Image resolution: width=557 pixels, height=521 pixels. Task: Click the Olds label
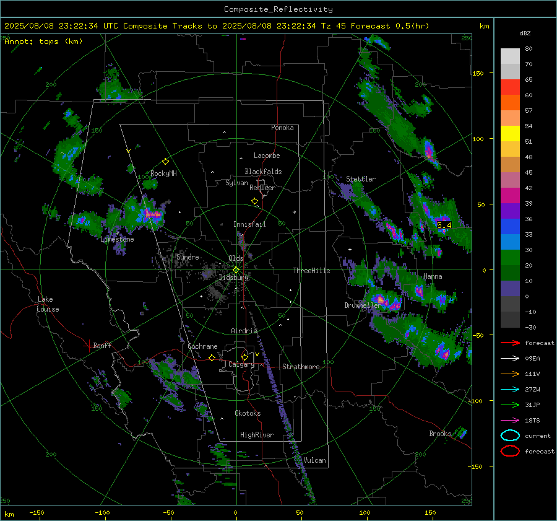click(236, 258)
